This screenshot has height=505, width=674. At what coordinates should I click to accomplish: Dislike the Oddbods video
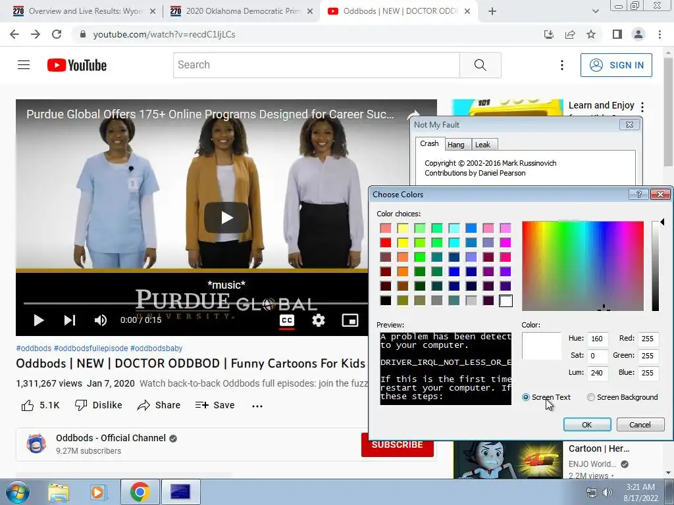[99, 405]
